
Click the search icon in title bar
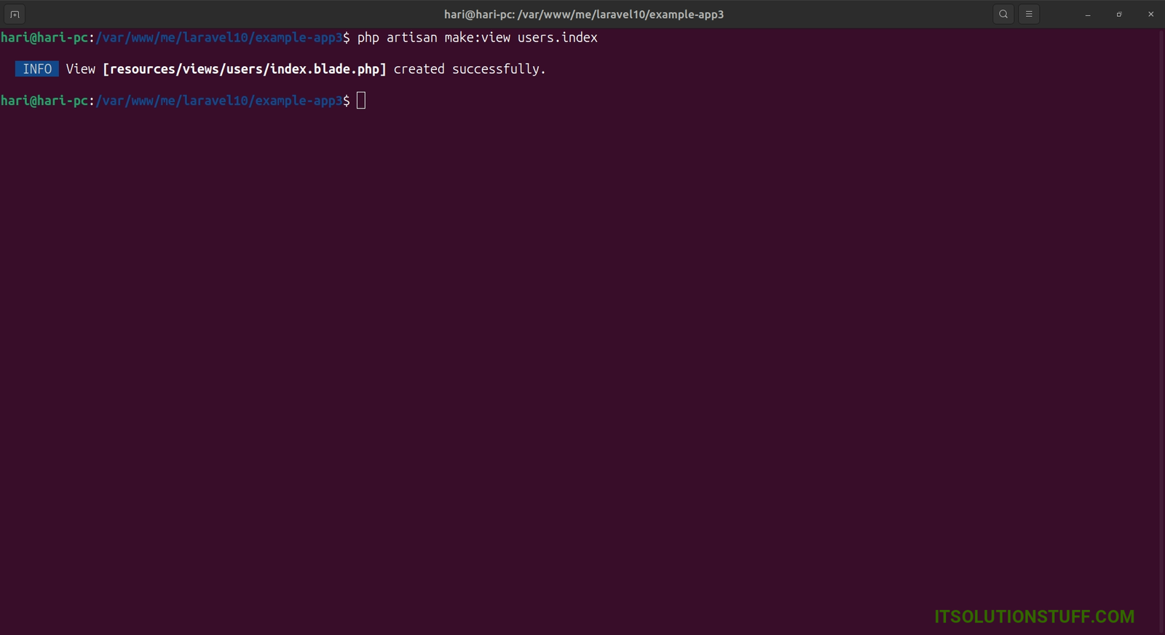(x=1003, y=14)
